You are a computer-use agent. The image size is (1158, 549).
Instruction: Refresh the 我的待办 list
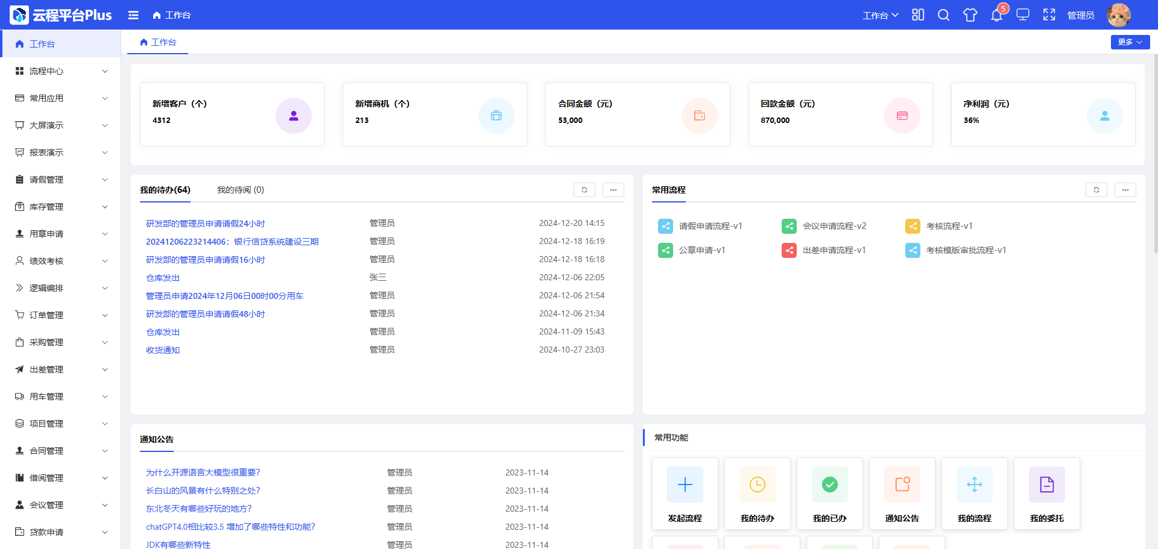point(584,190)
